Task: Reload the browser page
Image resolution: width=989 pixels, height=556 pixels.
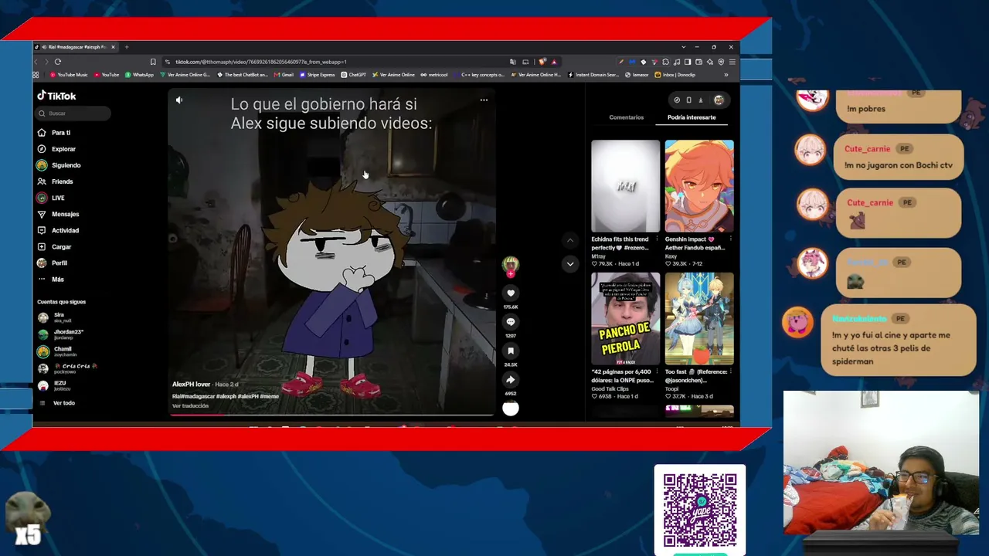Action: (58, 62)
